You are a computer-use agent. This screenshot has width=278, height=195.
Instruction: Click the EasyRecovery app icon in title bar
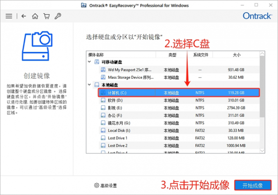point(84,5)
